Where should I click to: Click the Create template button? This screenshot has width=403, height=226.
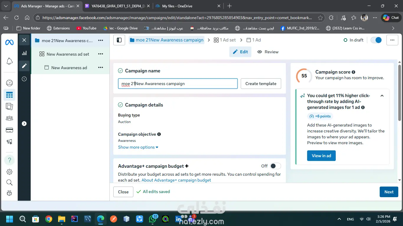(261, 84)
